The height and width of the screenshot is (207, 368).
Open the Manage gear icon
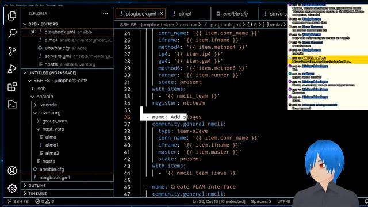(x=12, y=188)
